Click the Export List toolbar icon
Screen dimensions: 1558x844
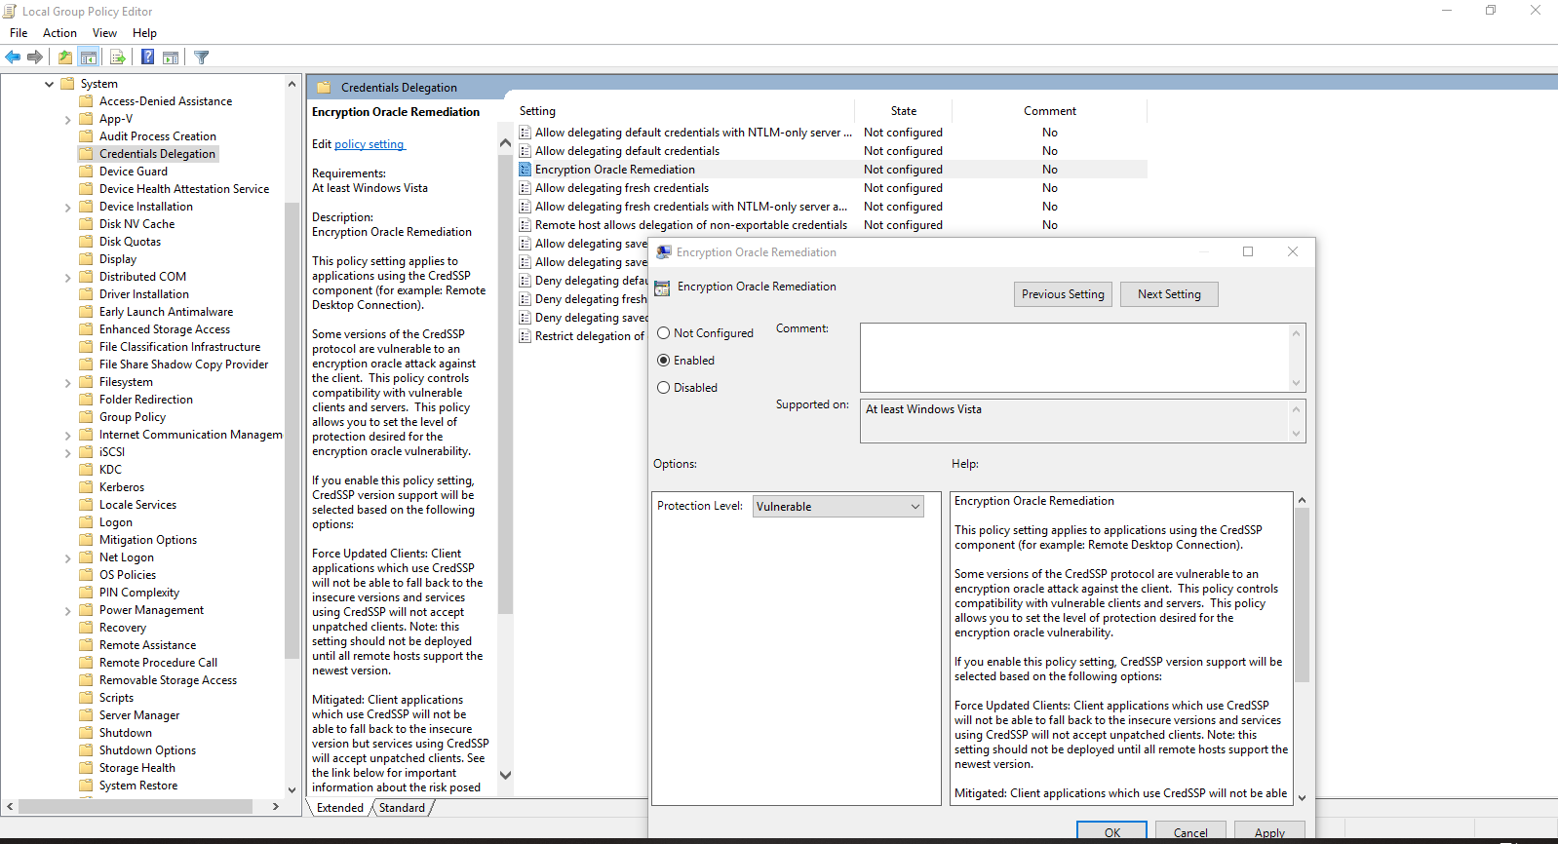[117, 58]
